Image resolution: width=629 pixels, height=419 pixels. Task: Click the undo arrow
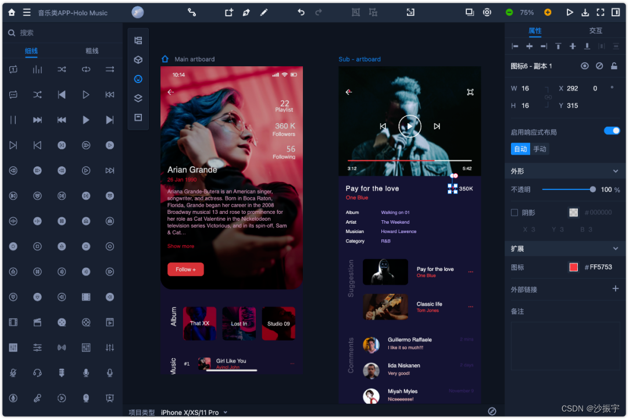pyautogui.click(x=301, y=12)
